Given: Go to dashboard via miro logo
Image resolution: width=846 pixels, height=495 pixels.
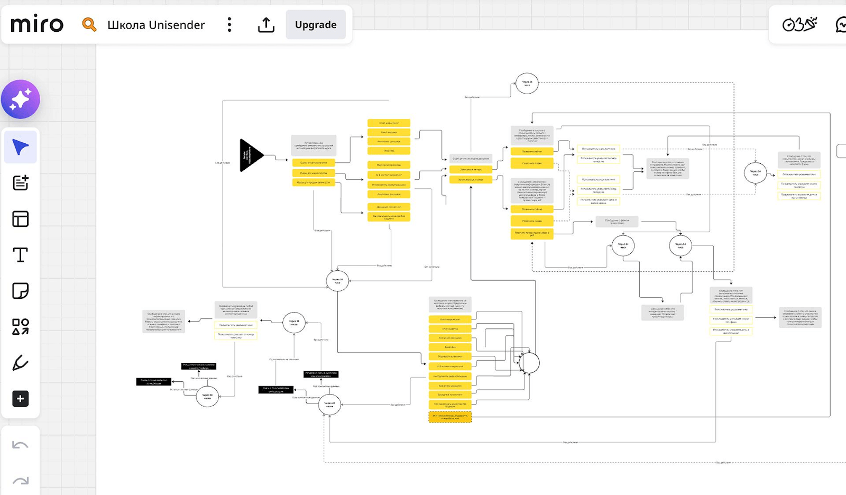Looking at the screenshot, I should 37,25.
